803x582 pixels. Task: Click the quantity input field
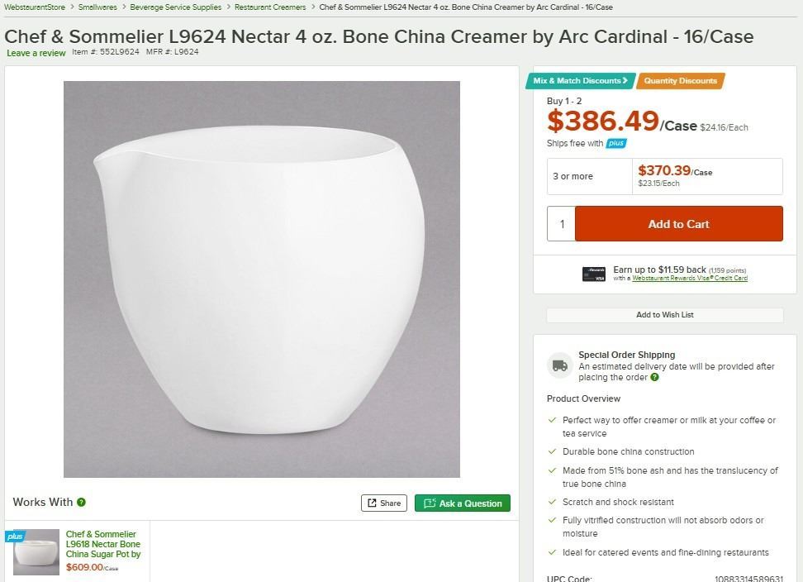[562, 224]
